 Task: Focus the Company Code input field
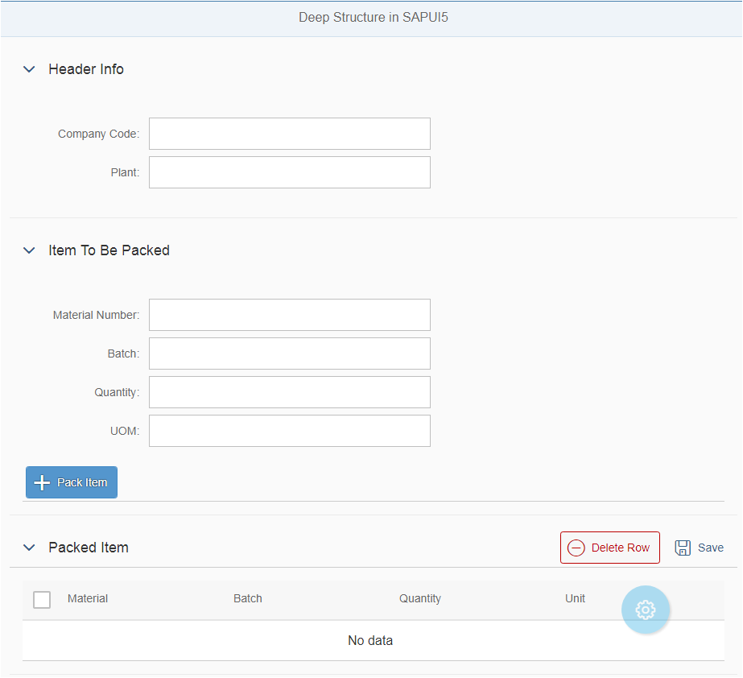click(x=290, y=134)
